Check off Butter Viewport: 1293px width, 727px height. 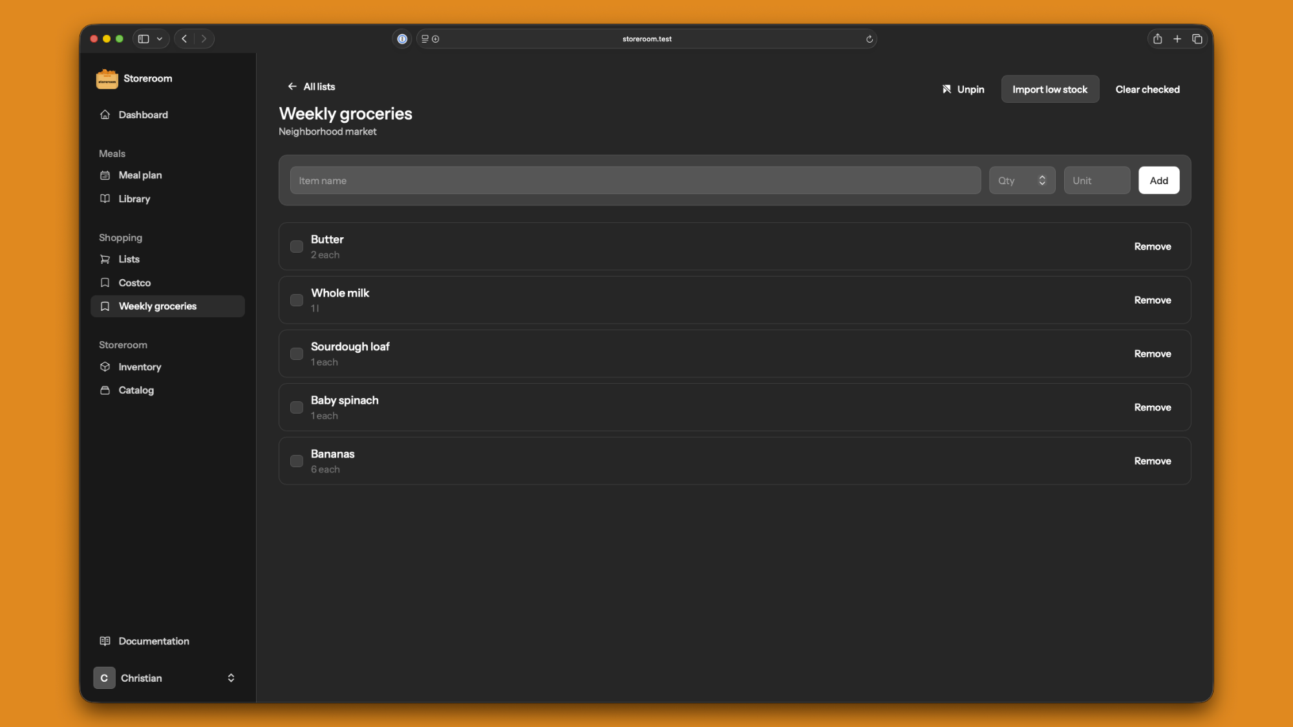[297, 247]
